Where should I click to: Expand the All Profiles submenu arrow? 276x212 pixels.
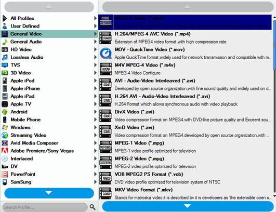(95, 18)
